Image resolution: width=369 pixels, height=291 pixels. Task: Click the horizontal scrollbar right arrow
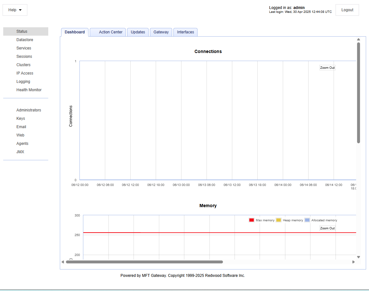tap(354, 262)
